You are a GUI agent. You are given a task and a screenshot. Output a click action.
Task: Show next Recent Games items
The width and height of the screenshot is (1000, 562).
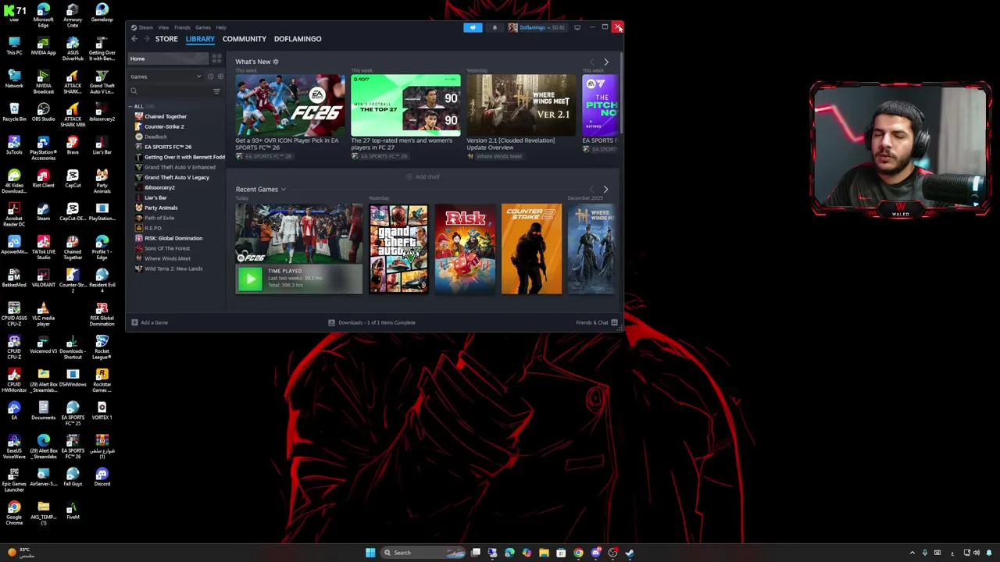click(605, 189)
